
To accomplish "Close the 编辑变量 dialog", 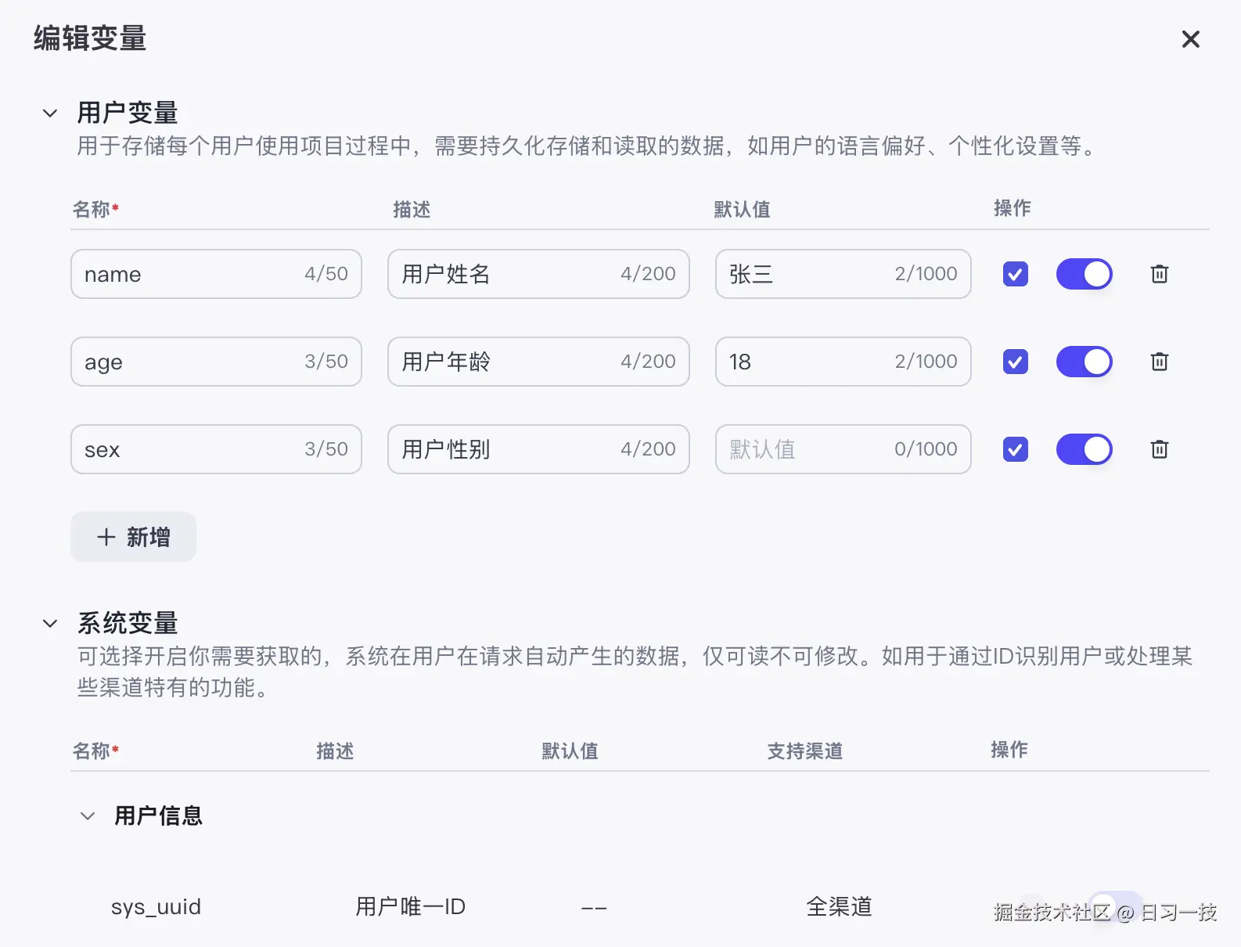I will pyautogui.click(x=1190, y=39).
